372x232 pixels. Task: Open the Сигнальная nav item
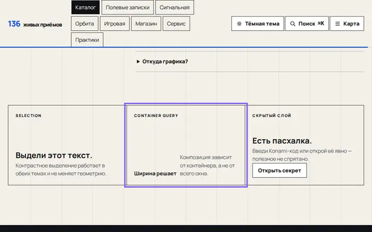click(x=175, y=7)
